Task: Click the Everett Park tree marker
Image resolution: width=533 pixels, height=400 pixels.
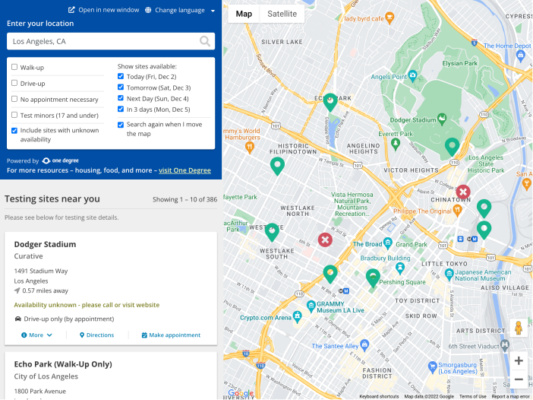Action: [395, 144]
